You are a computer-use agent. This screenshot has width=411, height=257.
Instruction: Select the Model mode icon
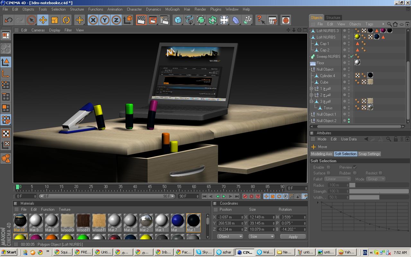coord(6,62)
